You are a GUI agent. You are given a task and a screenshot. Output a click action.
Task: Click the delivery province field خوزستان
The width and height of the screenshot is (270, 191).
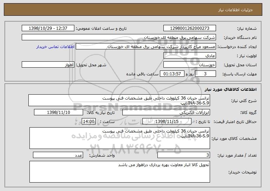coord(190,65)
